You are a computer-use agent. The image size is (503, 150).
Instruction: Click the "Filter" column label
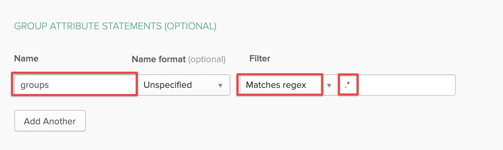[260, 59]
